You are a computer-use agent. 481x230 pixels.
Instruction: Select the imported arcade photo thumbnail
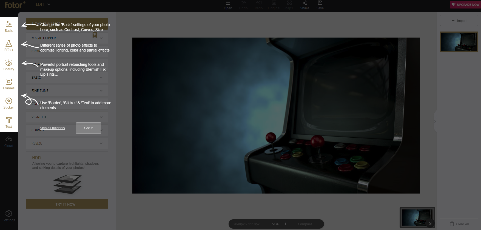(x=459, y=42)
